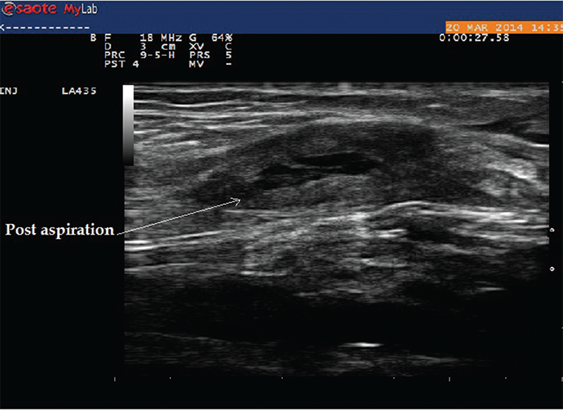This screenshot has height=410, width=563.
Task: Click the lower focal marker on right edge
Action: coord(551,269)
